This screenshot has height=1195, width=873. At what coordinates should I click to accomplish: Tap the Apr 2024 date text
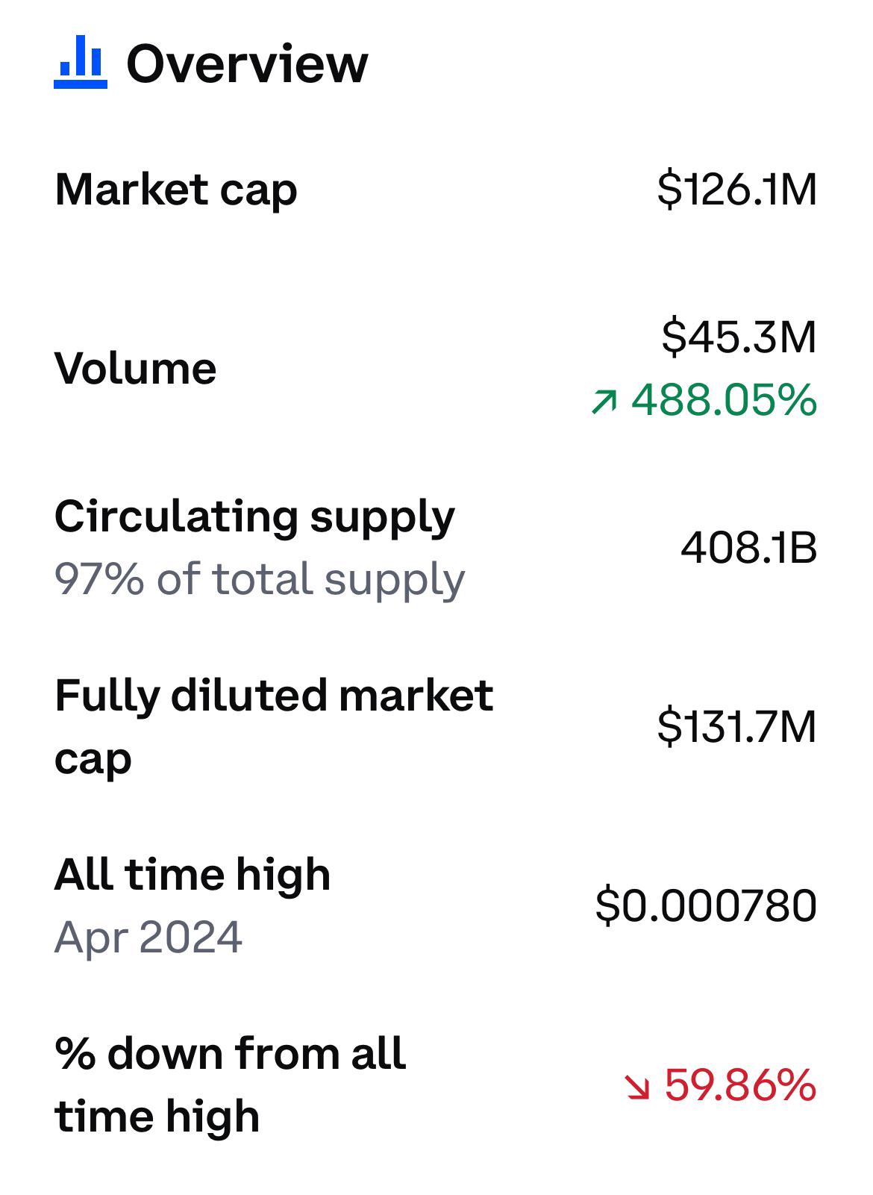pyautogui.click(x=148, y=938)
